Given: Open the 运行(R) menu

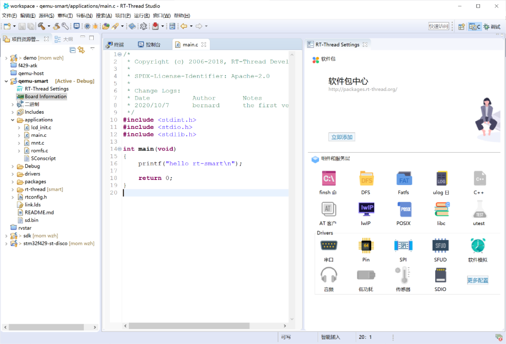Looking at the screenshot, I should click(x=142, y=15).
